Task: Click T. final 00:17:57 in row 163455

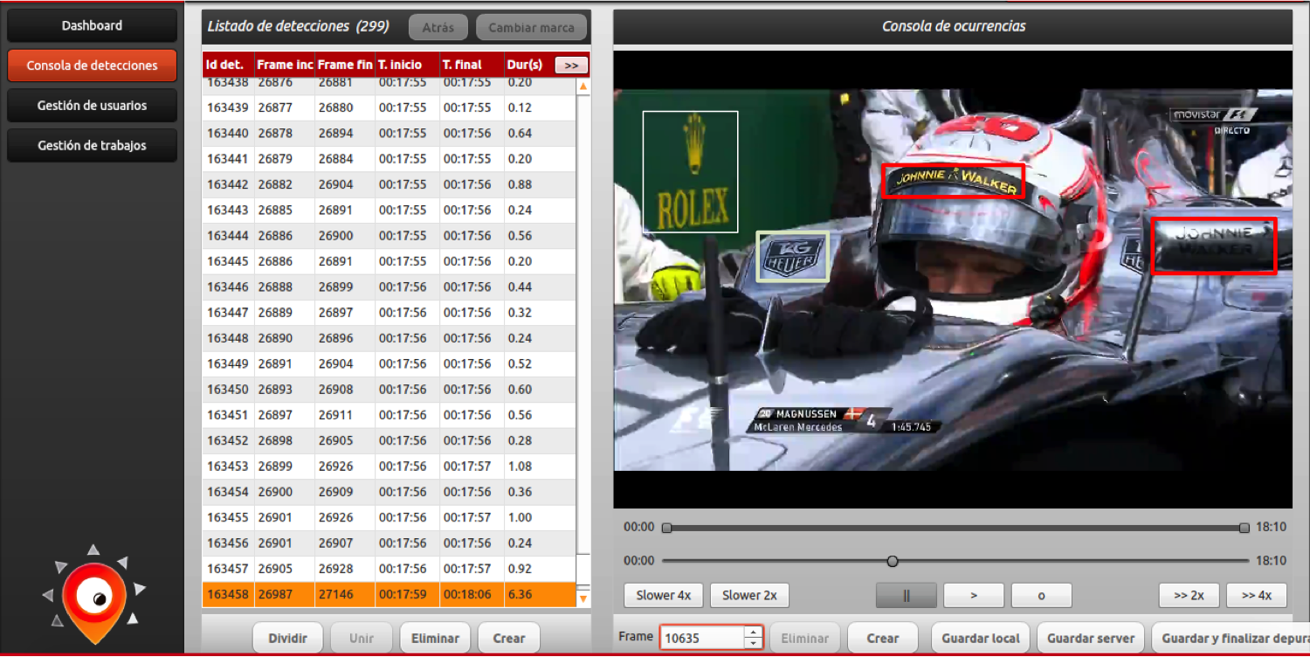Action: (x=467, y=517)
